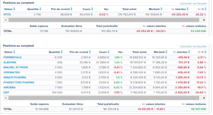Image resolution: width=213 pixels, height=115 pixels.
Task: Sort top table by Quantité arrows
Action: coord(40,9)
